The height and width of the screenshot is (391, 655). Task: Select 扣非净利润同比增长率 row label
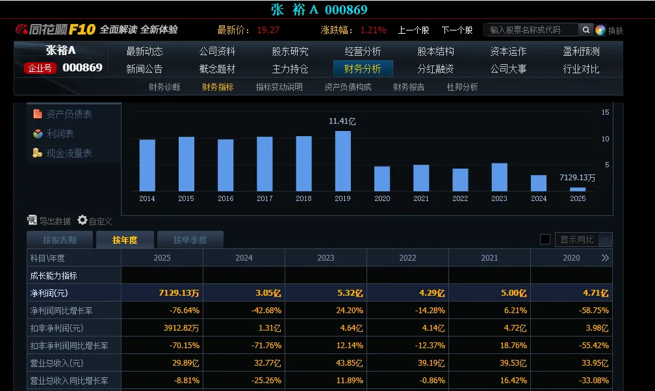[x=70, y=346]
